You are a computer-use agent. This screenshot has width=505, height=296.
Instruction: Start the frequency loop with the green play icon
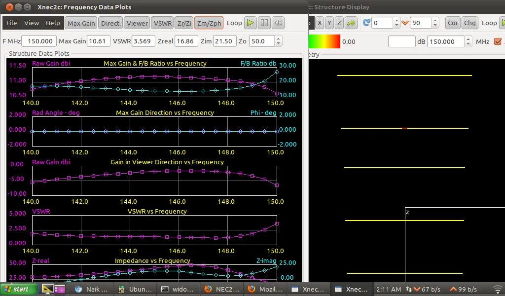250,23
